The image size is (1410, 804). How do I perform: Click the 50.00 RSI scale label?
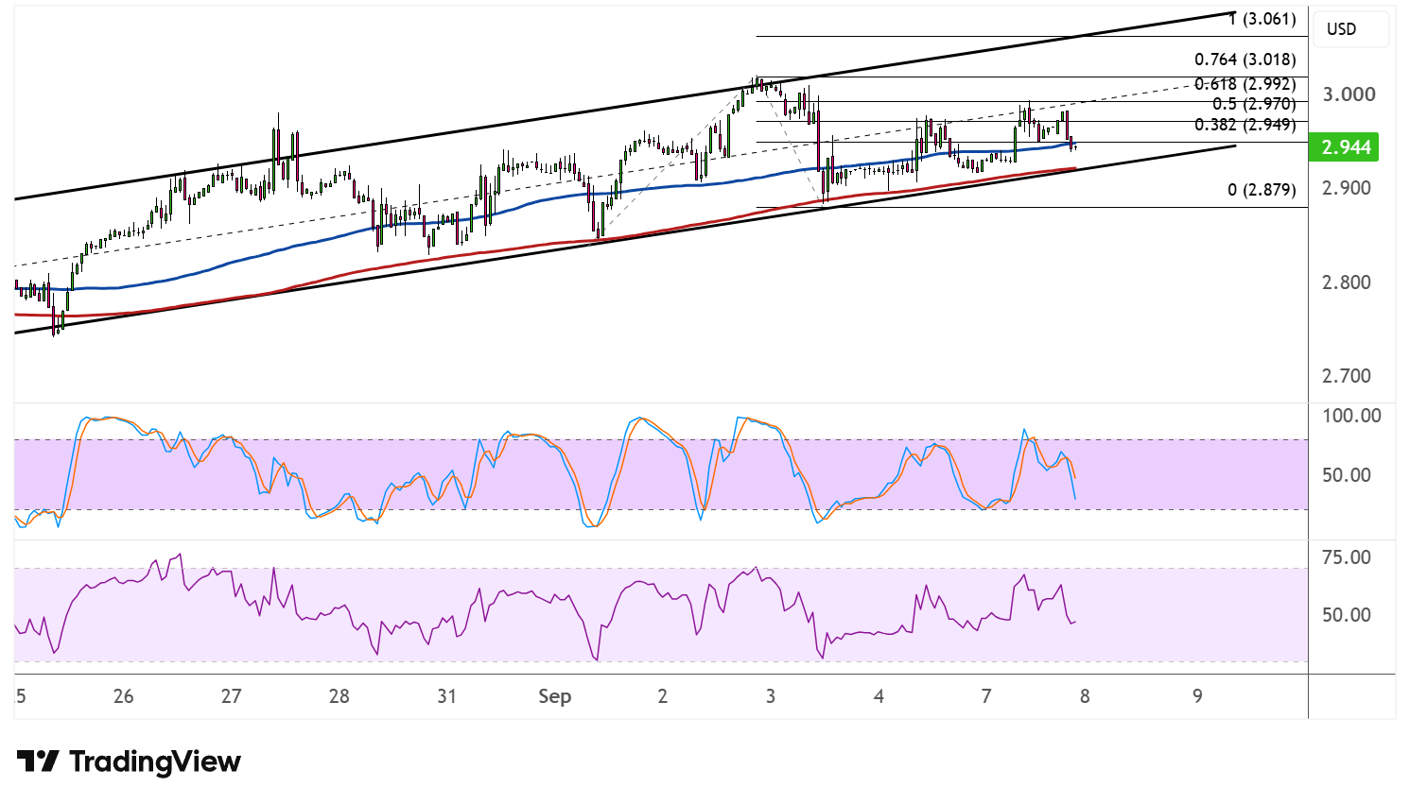tap(1347, 615)
